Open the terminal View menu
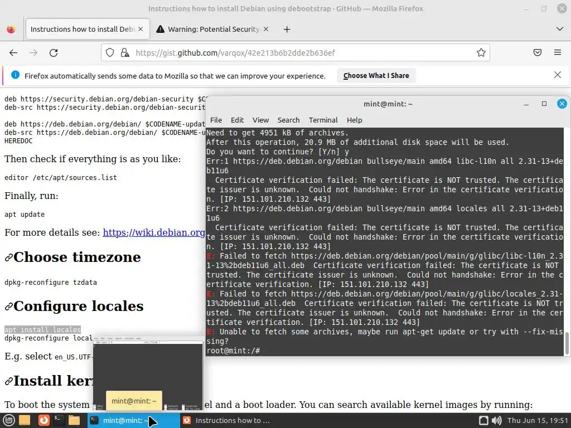Viewport: 571px width, 428px height. click(x=261, y=120)
